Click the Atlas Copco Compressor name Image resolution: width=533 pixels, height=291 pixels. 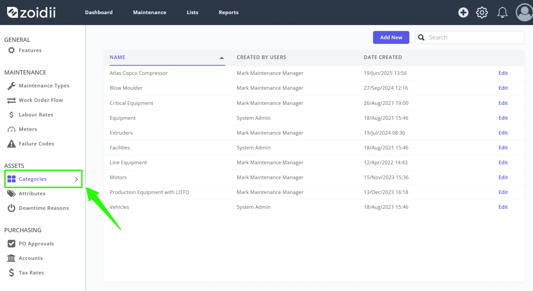pos(138,73)
